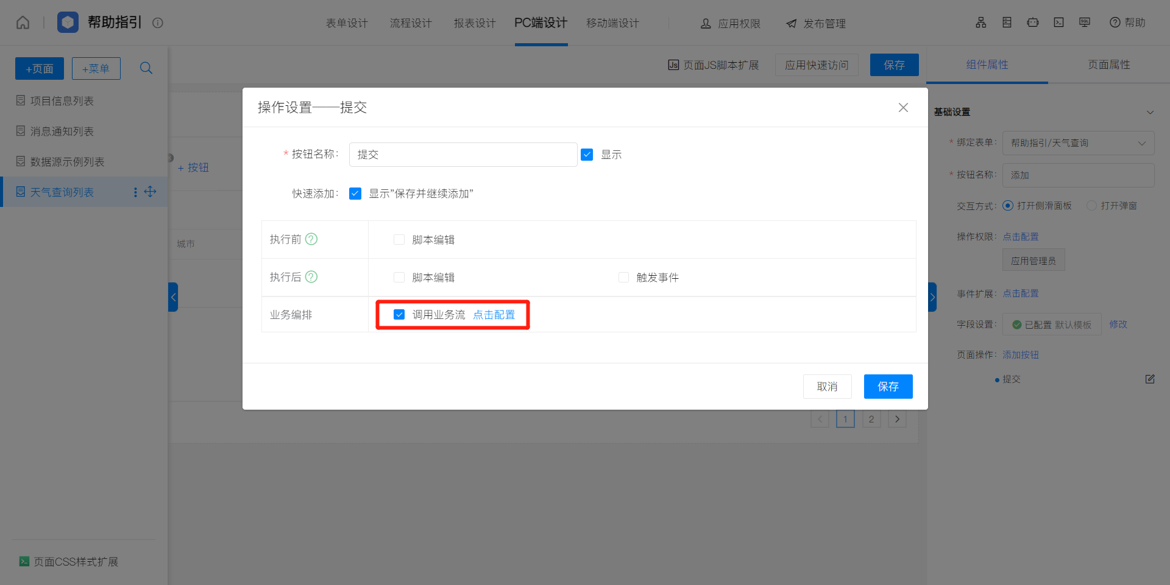Select 天气查询列表 page
This screenshot has height=585, width=1170.
(x=62, y=192)
